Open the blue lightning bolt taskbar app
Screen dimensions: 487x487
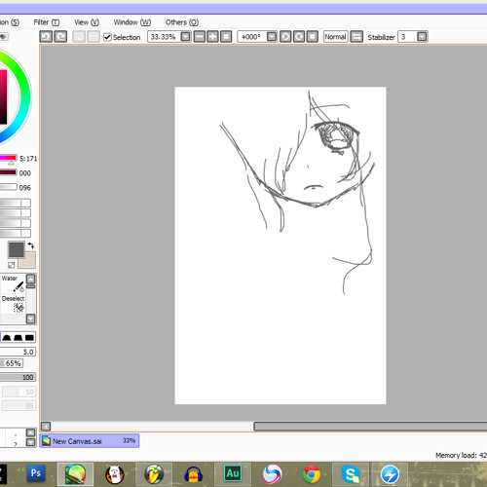[x=390, y=474]
